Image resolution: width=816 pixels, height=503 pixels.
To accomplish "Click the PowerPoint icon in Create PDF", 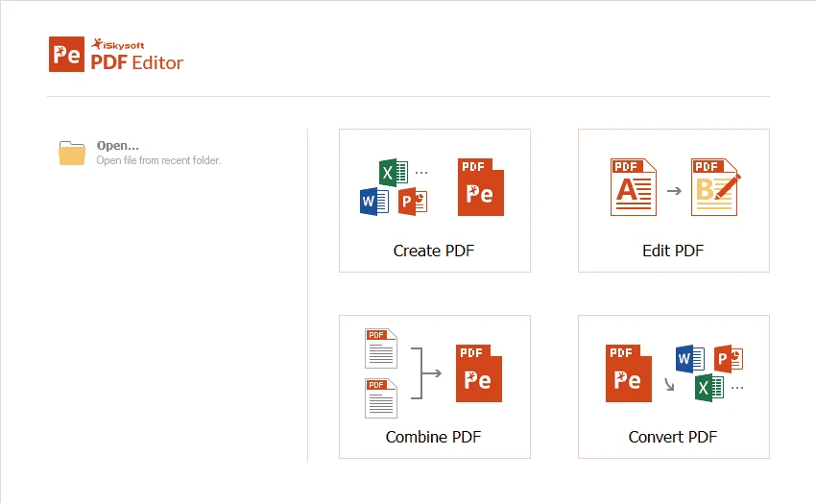I will (413, 201).
